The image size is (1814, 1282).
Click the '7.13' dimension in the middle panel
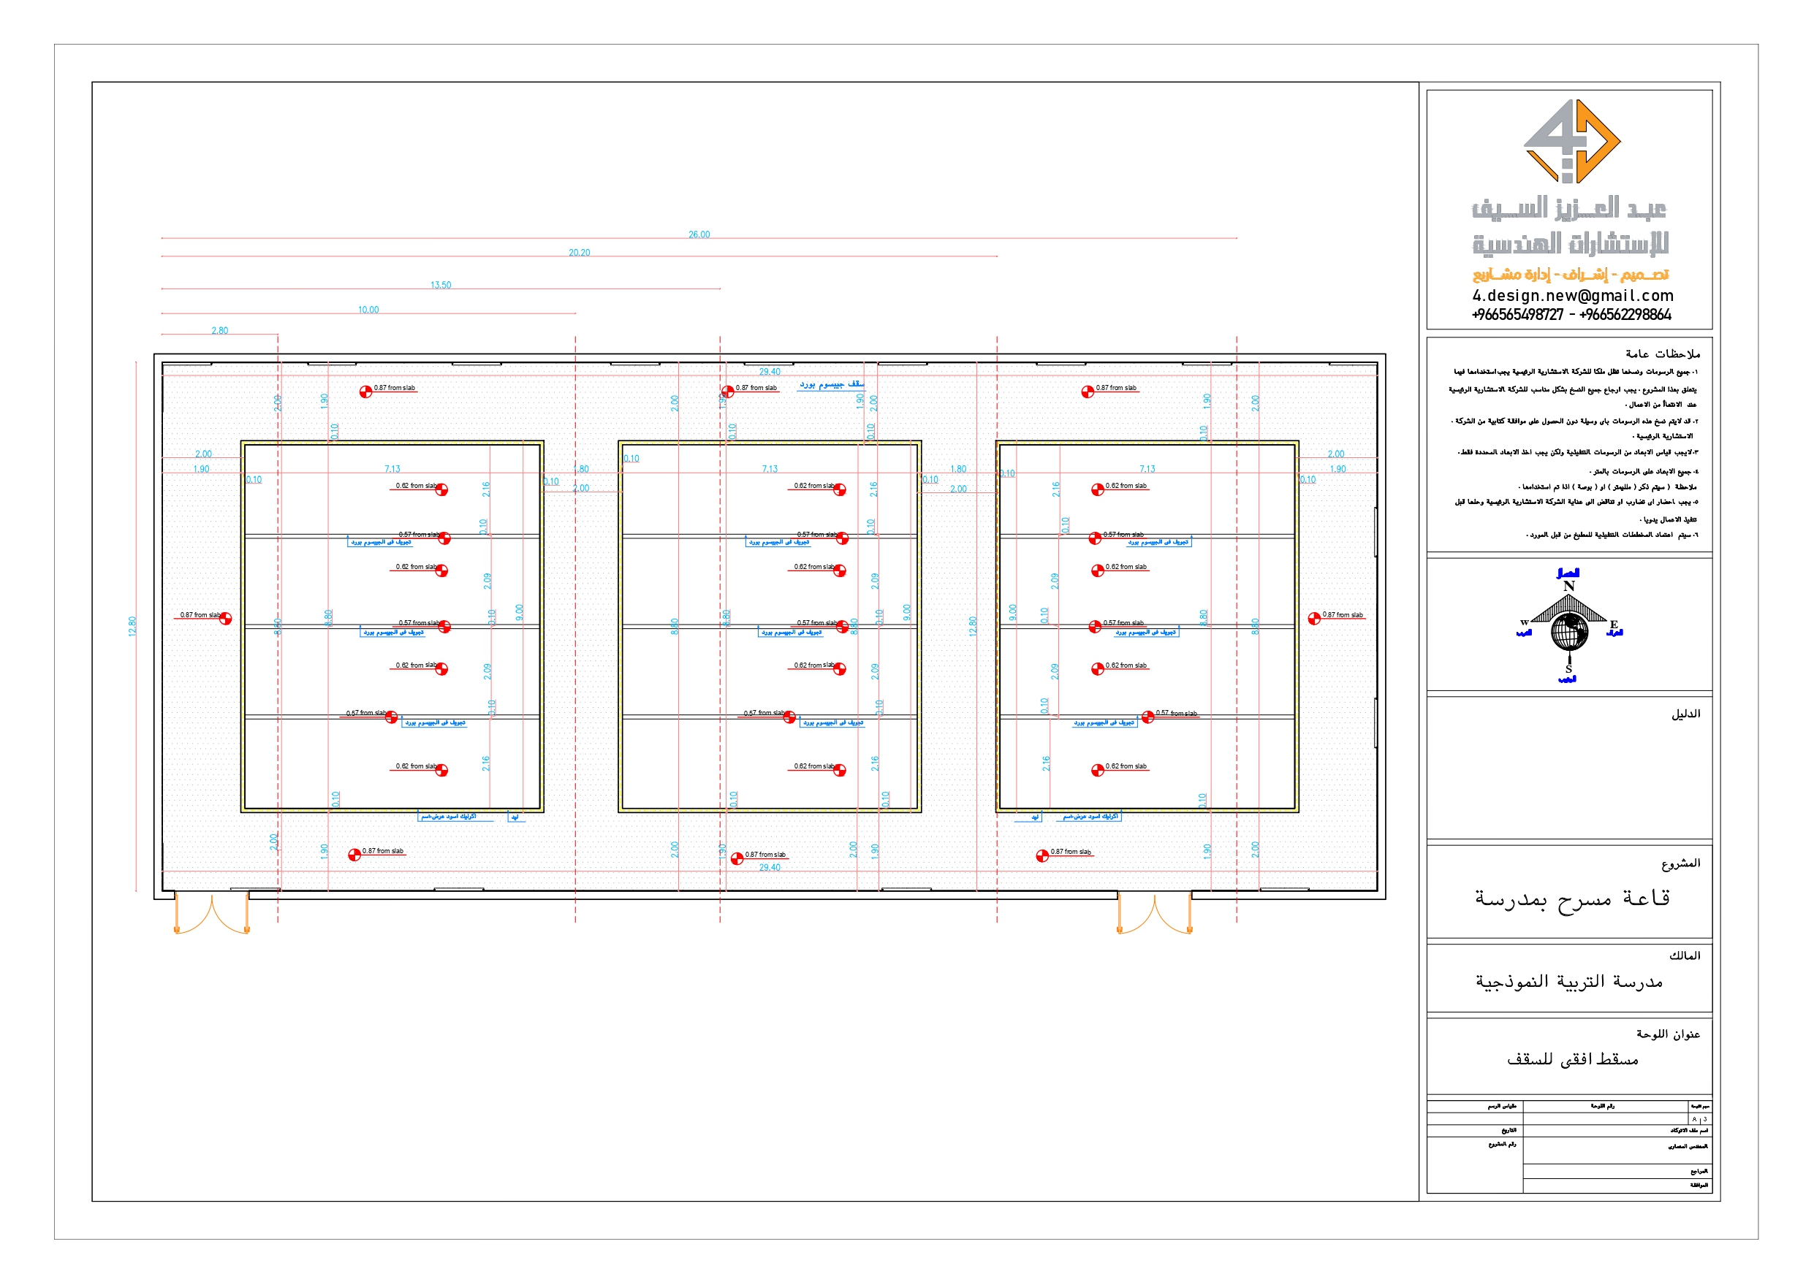coord(770,468)
